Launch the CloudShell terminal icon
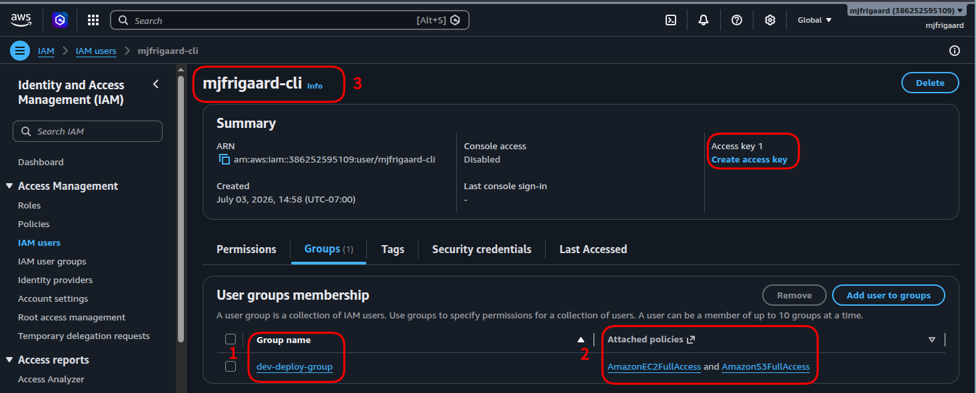 [x=671, y=20]
